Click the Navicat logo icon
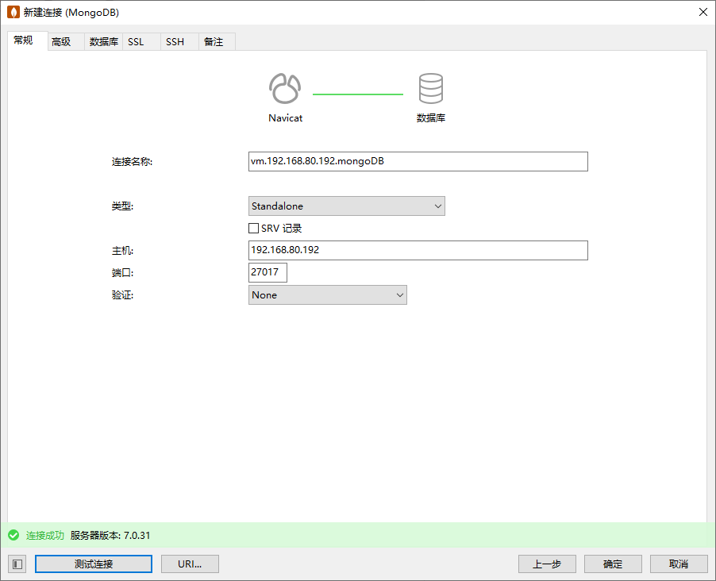This screenshot has width=716, height=581. [x=285, y=89]
